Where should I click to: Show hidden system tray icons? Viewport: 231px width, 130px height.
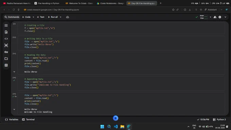pyautogui.click(x=189, y=127)
